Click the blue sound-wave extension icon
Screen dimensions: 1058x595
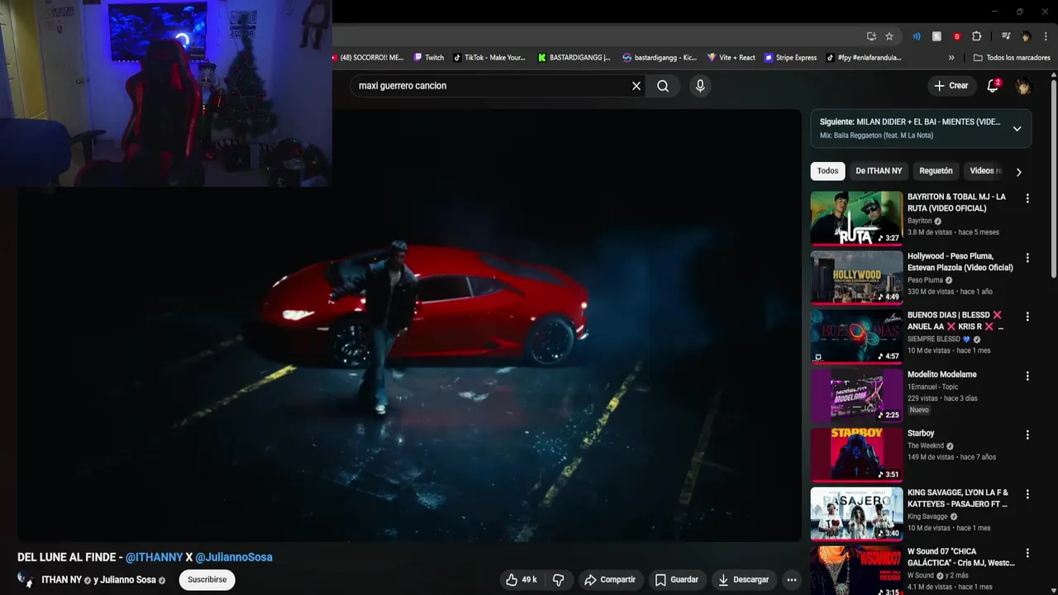pos(917,36)
